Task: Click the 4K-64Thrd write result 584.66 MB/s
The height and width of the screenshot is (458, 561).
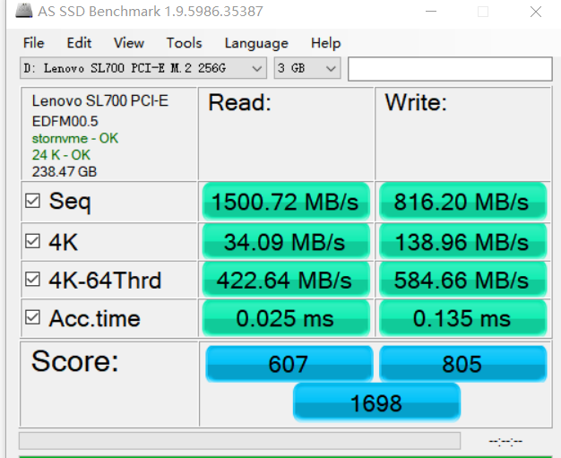Action: pos(462,280)
